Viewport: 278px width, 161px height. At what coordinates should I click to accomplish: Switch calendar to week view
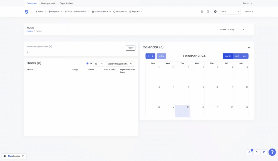[x=237, y=56]
